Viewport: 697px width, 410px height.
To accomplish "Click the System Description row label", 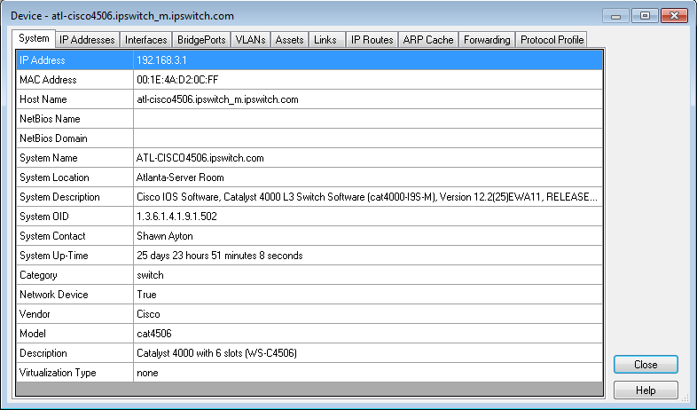I will pyautogui.click(x=74, y=197).
